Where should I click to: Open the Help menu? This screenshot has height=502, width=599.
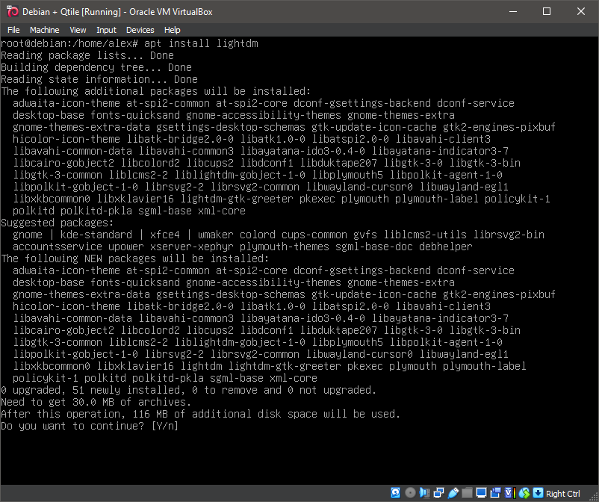(x=172, y=30)
